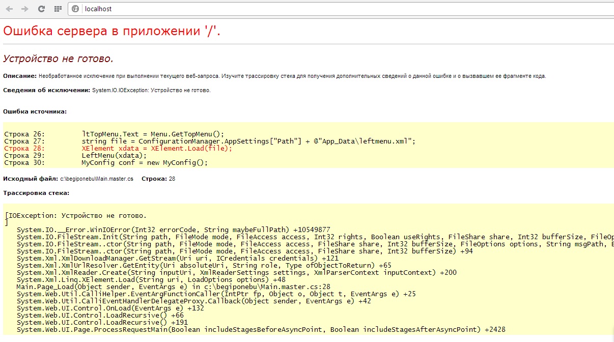Click the 'Сведения об исключении:' label
This screenshot has height=342, width=614.
tap(46, 90)
